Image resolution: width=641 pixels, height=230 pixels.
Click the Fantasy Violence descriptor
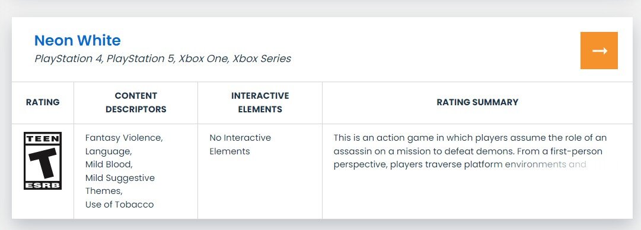point(125,138)
